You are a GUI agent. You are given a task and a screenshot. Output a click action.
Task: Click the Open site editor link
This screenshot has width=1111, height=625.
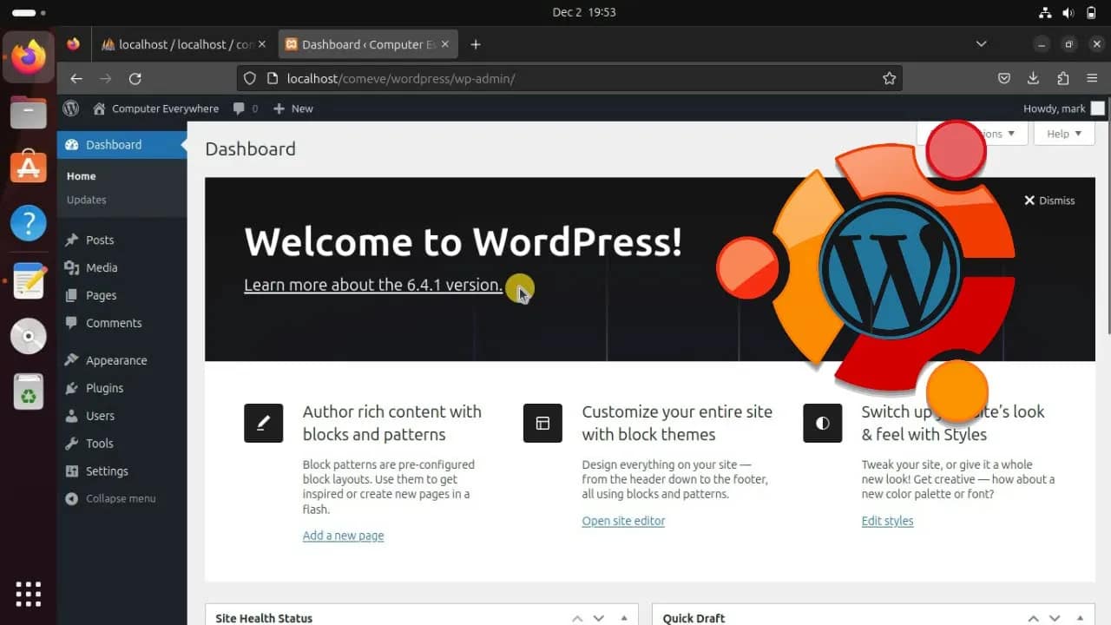pos(623,521)
